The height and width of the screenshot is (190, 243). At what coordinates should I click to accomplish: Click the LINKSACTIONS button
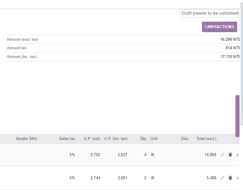[220, 27]
